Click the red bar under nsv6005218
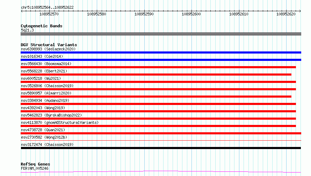The width and height of the screenshot is (311, 176). 158,82
